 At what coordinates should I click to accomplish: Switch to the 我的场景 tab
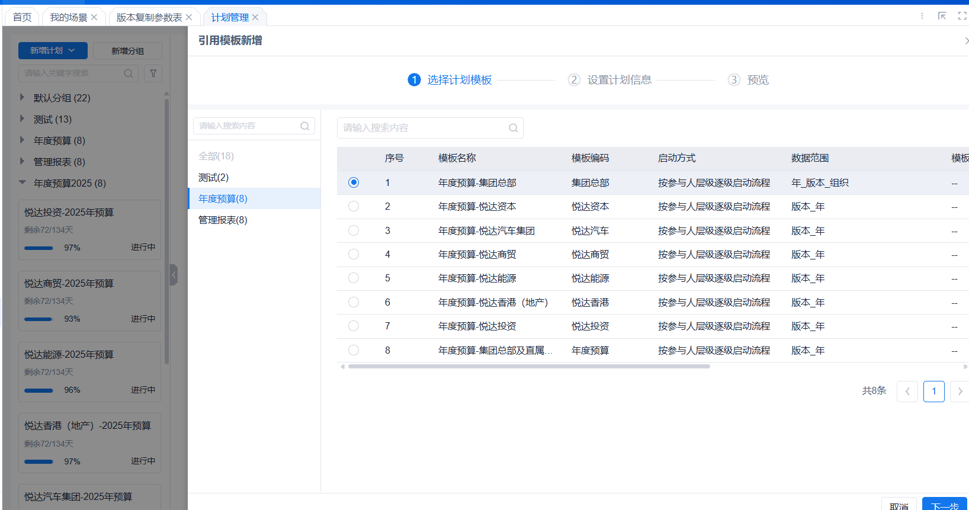point(68,17)
